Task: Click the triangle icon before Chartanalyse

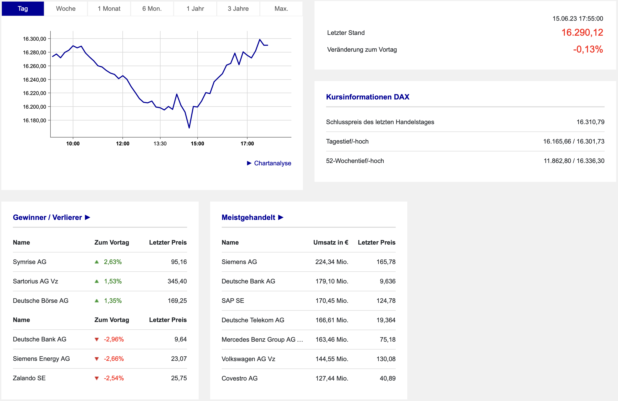Action: pos(249,163)
